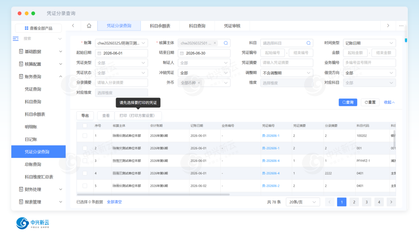Open 日记账 in the sidebar
419x236 pixels.
pyautogui.click(x=31, y=139)
